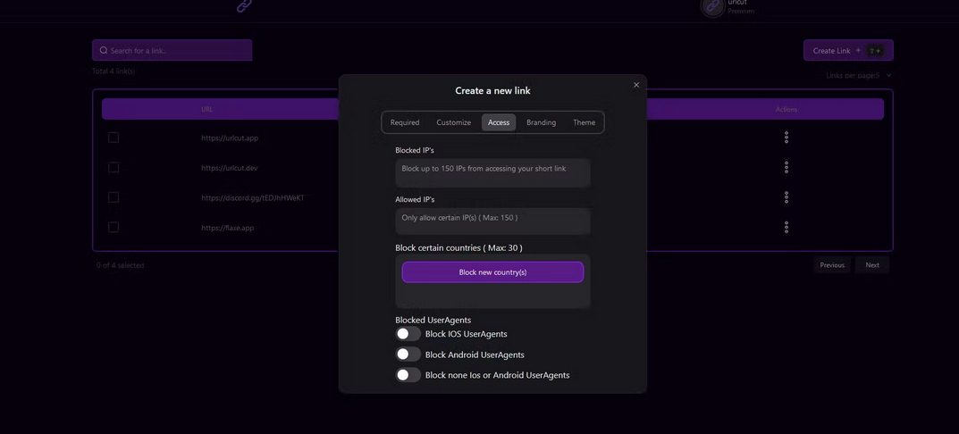Viewport: 959px width, 434px height.
Task: Click the Actions column header
Action: click(786, 109)
